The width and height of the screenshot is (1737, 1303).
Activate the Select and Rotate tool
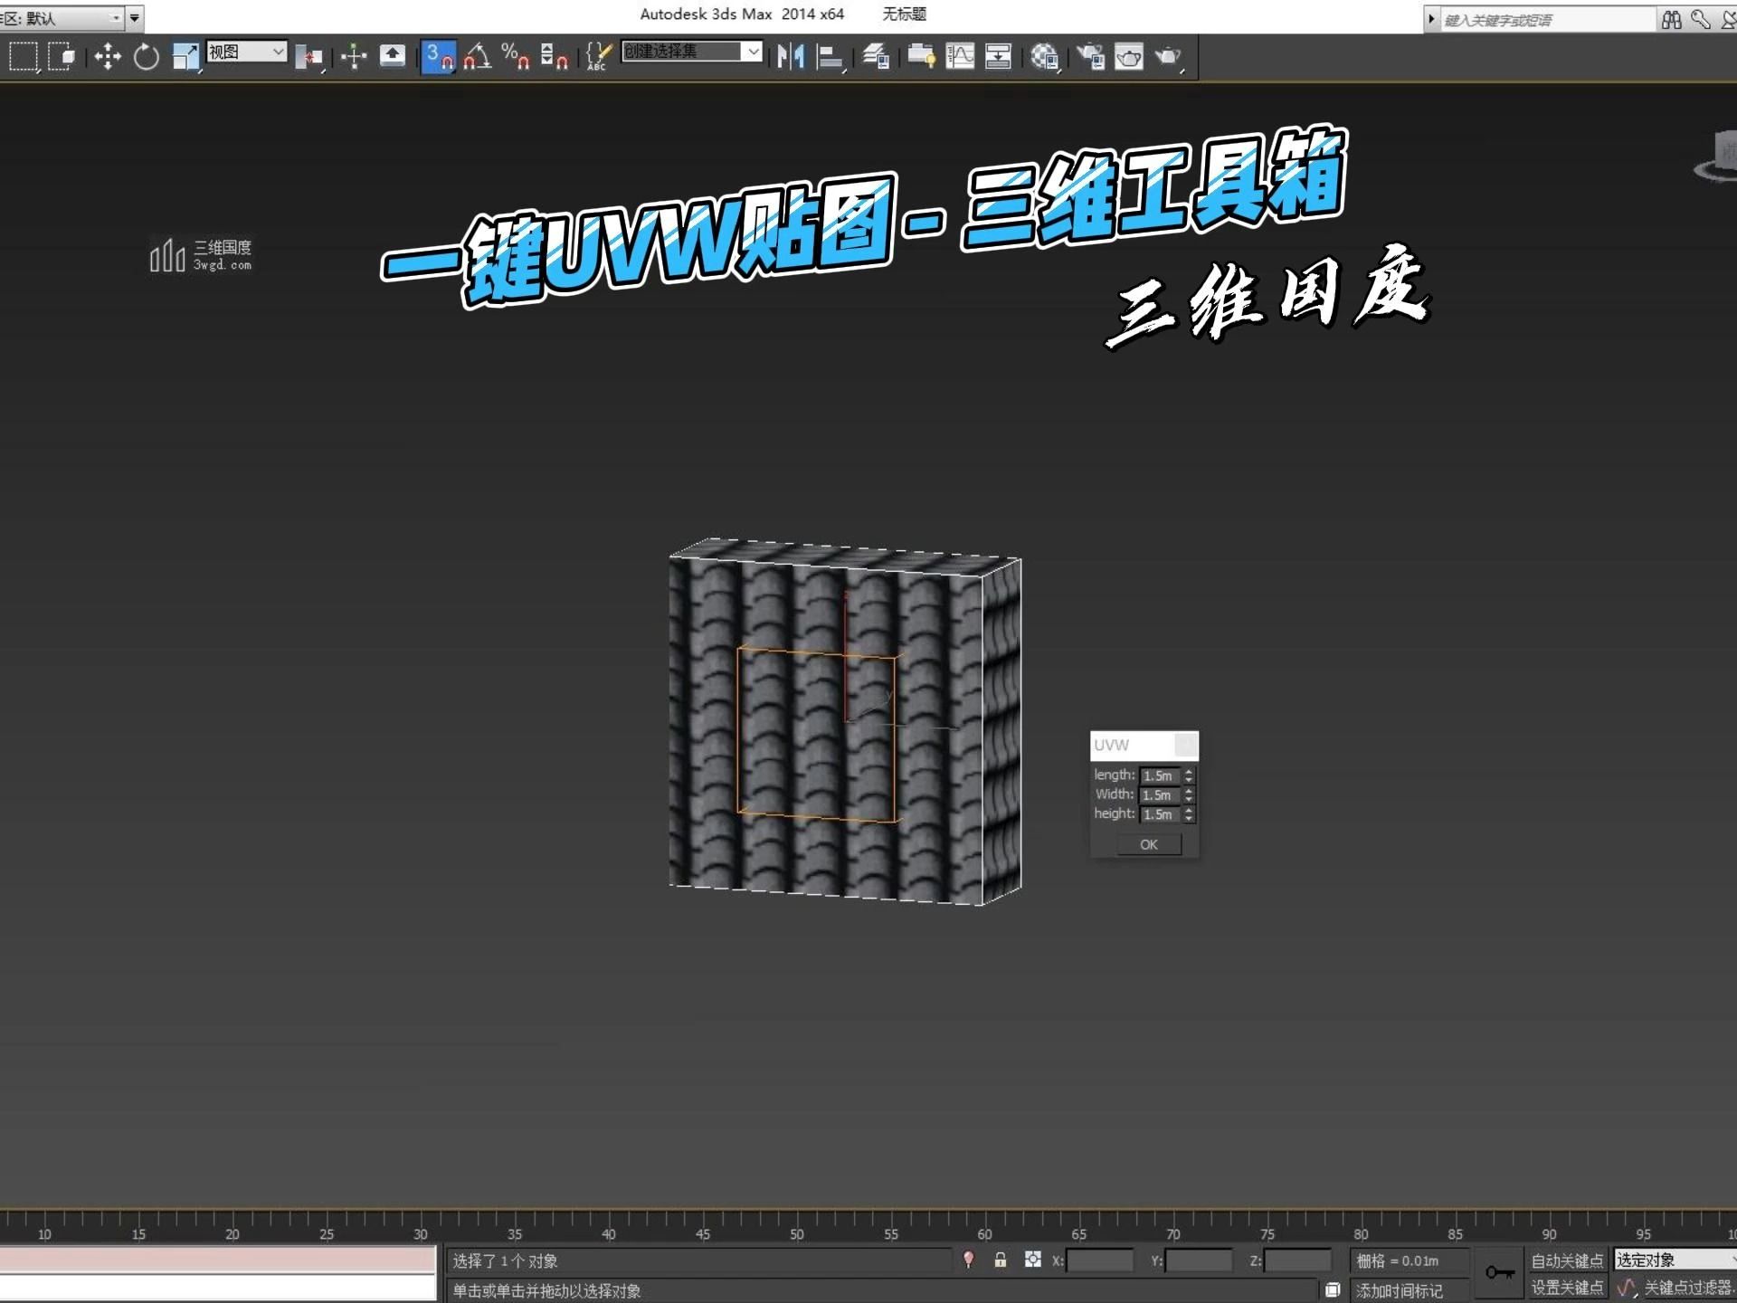pyautogui.click(x=145, y=57)
